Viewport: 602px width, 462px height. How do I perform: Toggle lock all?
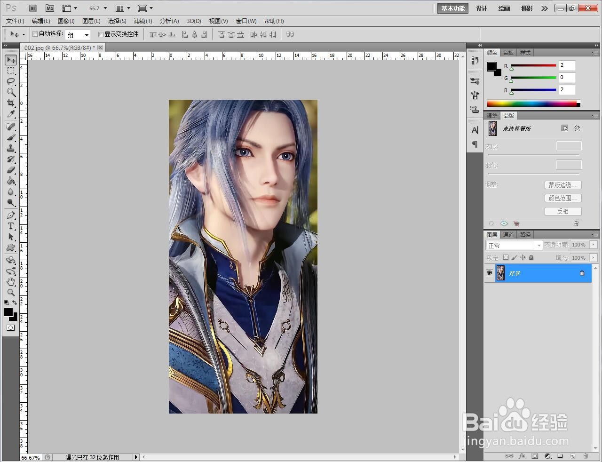coord(531,257)
